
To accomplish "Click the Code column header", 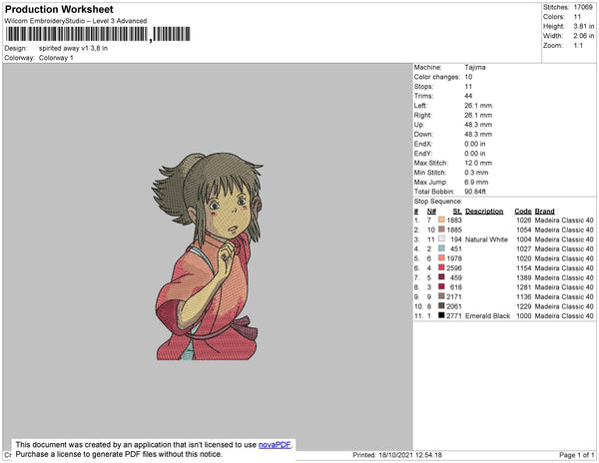I will [523, 212].
